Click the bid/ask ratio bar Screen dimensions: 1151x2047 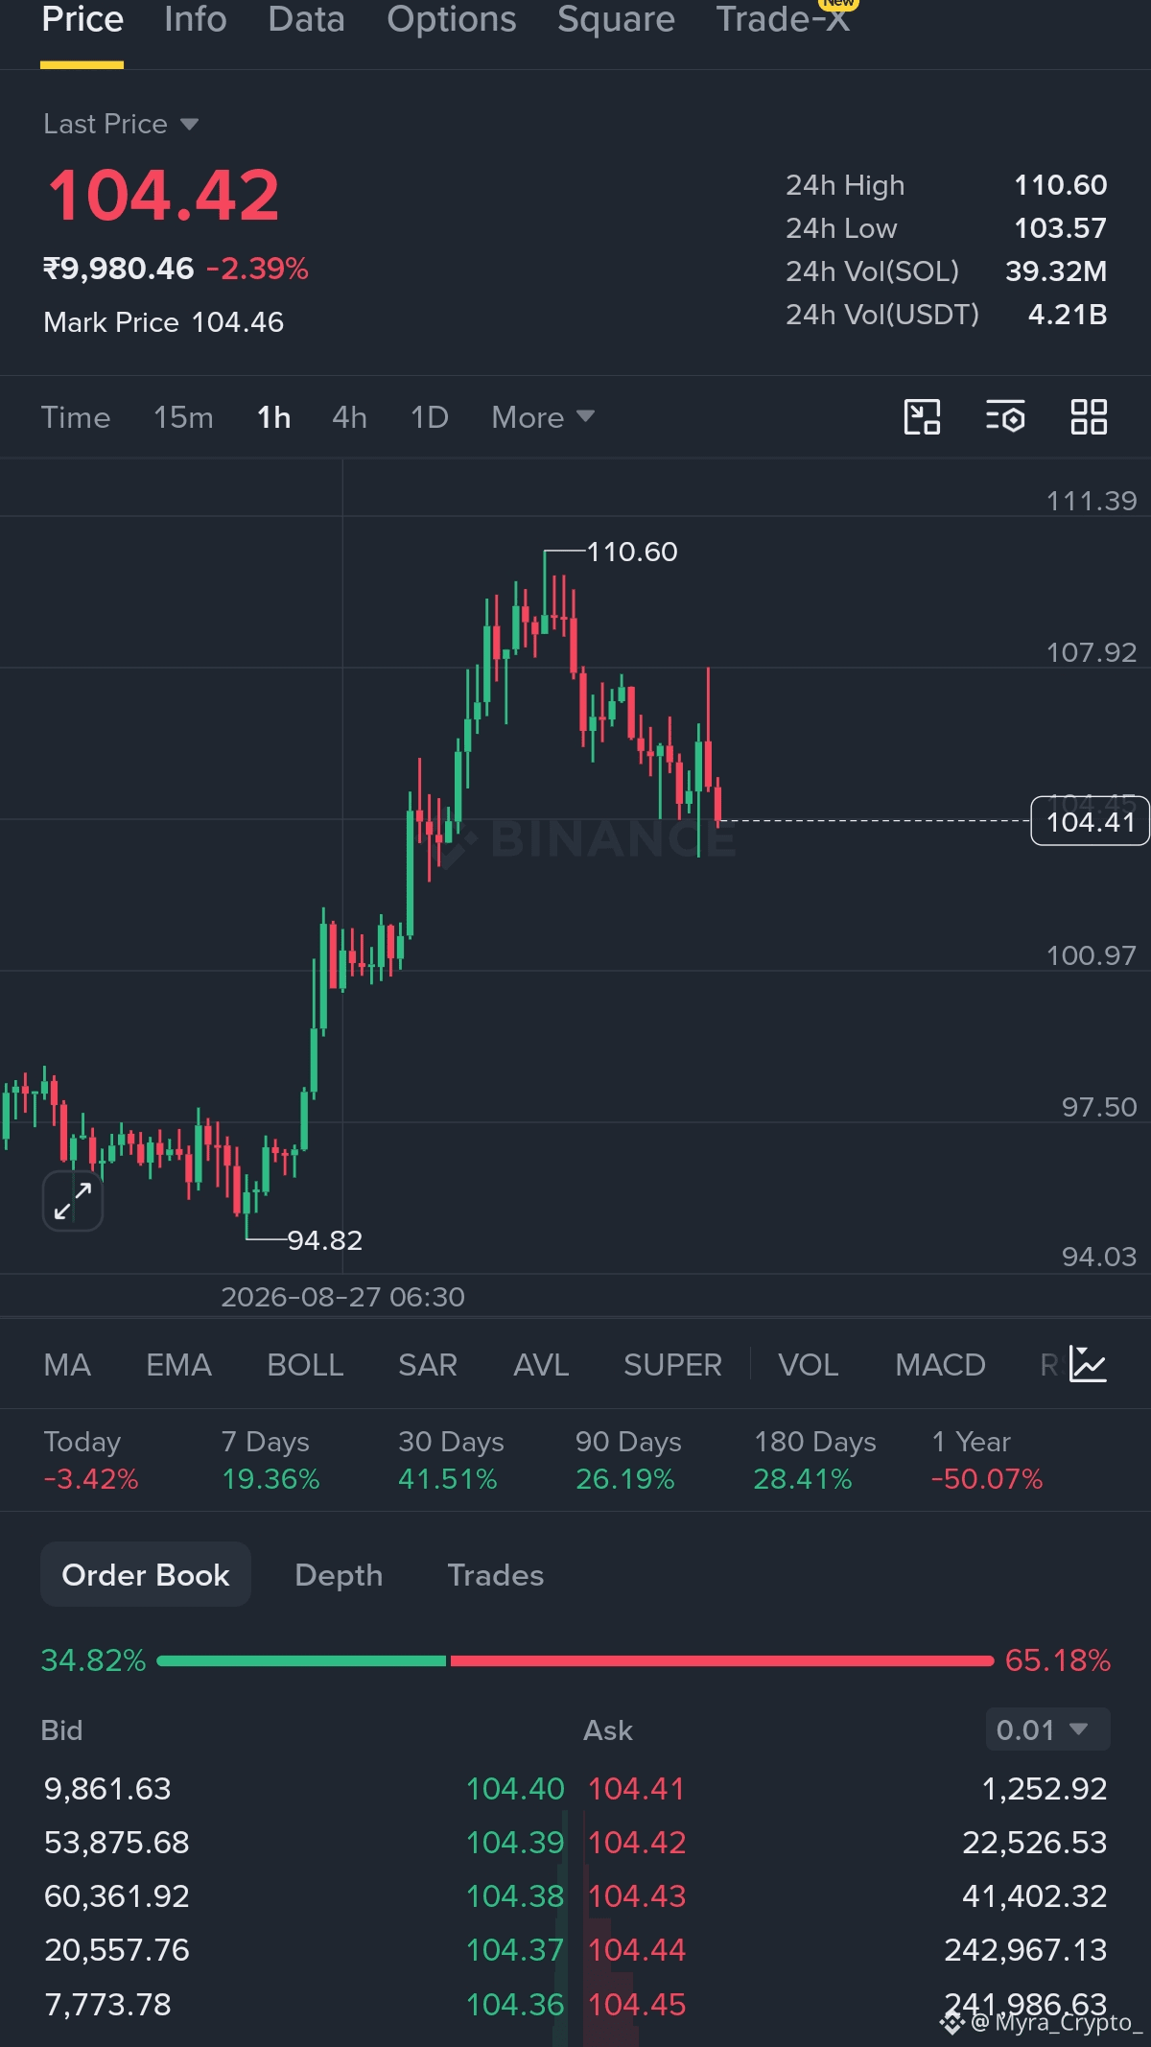pyautogui.click(x=575, y=1660)
